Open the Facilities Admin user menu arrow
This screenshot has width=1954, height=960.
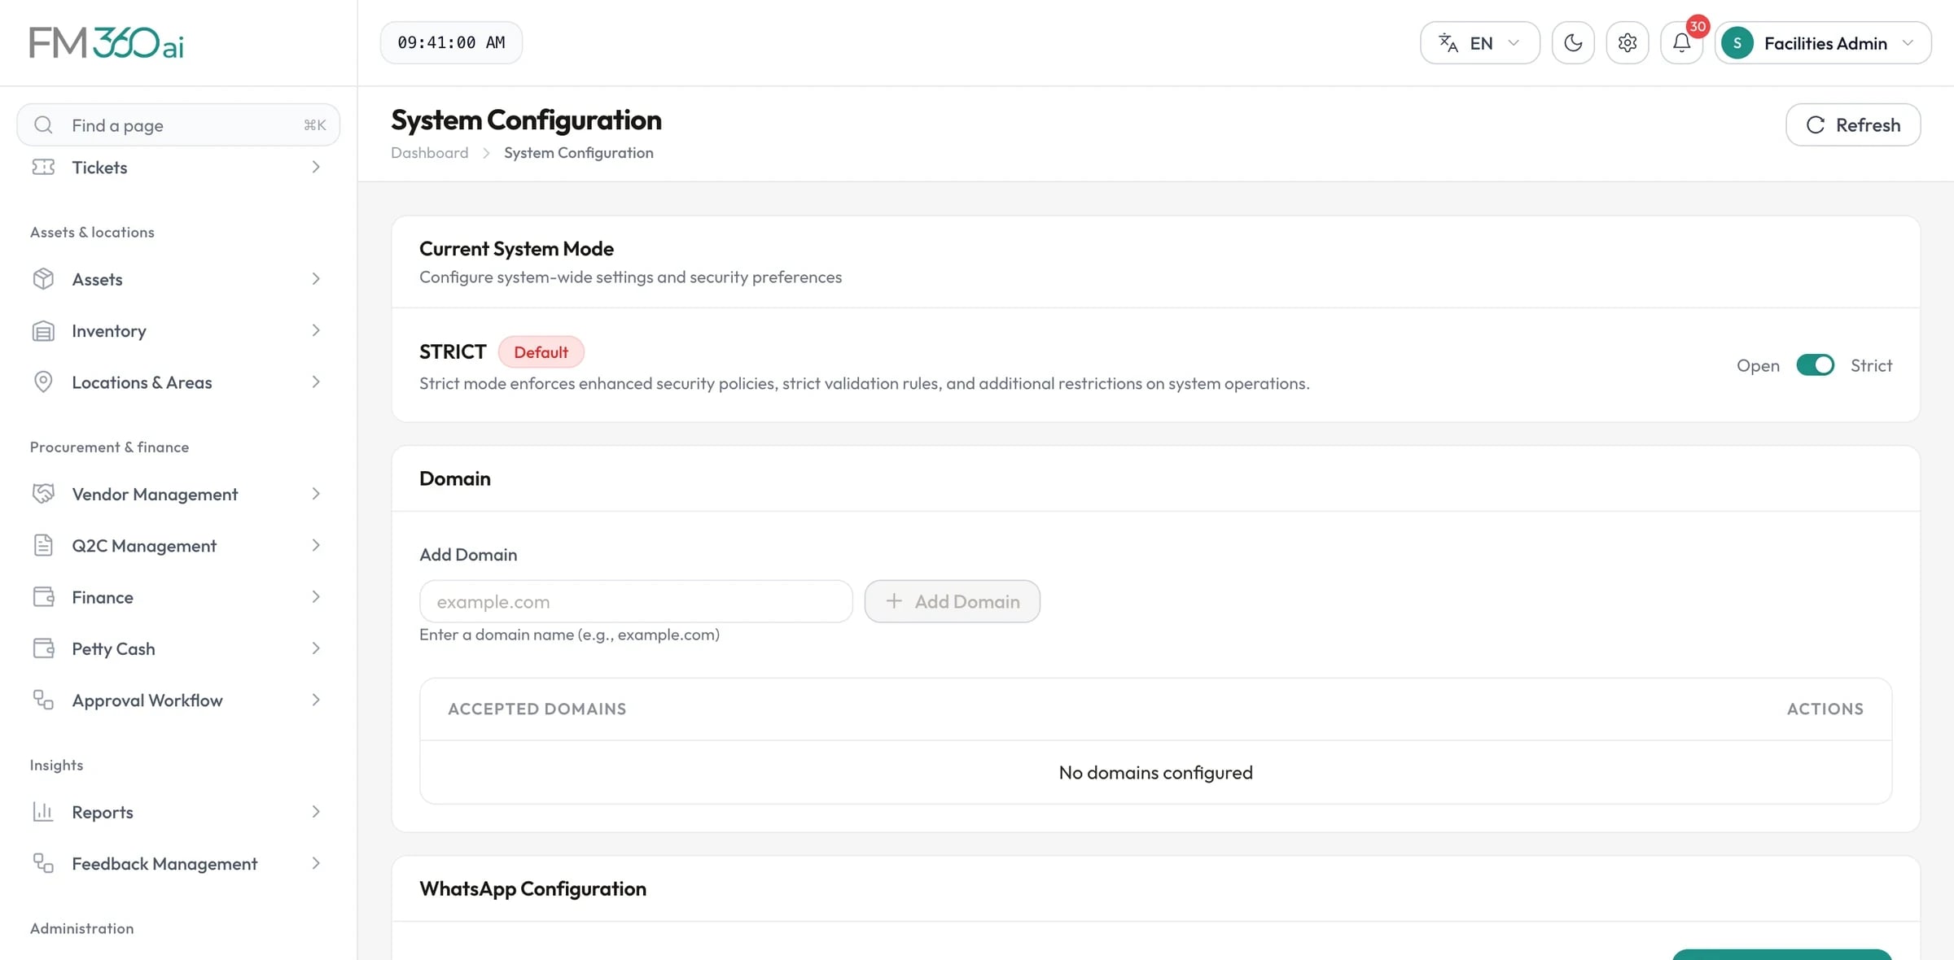tap(1908, 43)
